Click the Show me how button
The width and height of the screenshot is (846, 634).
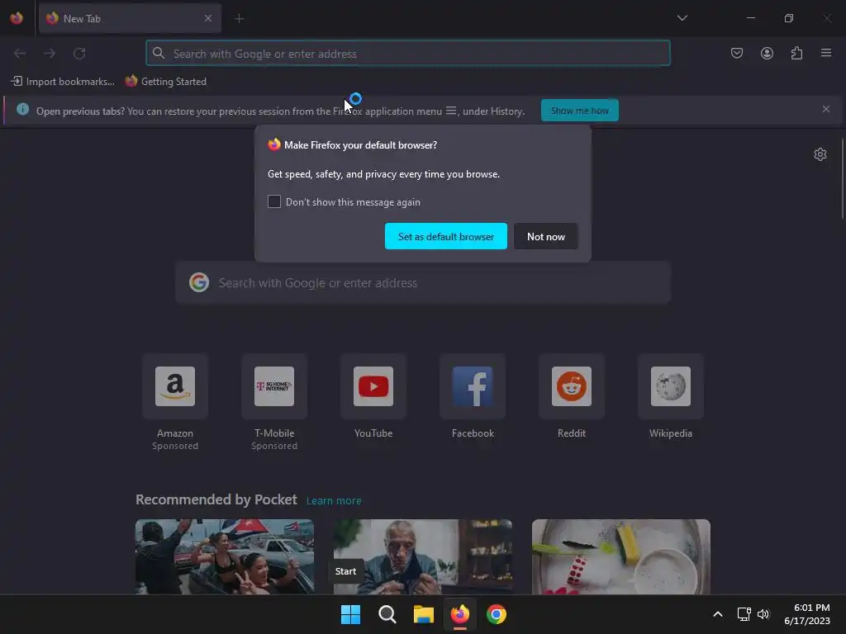pyautogui.click(x=579, y=111)
